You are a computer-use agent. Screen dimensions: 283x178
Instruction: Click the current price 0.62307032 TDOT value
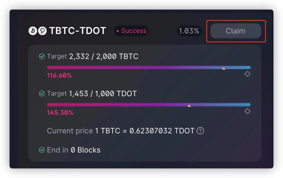162,131
